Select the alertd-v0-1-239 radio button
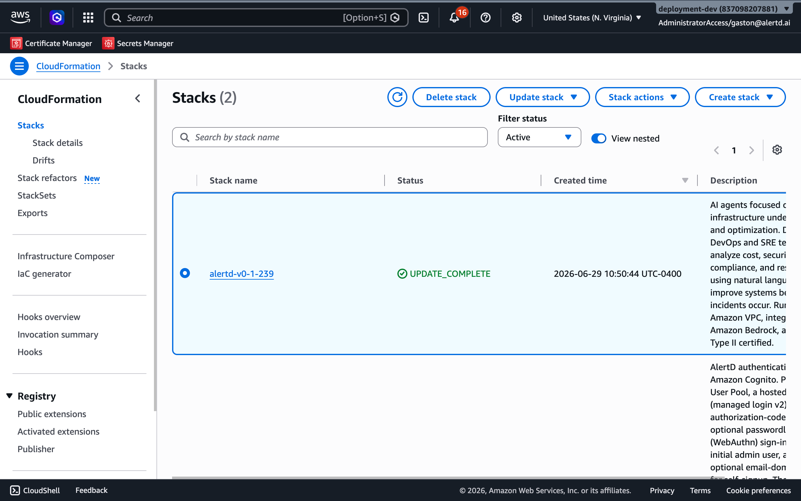The height and width of the screenshot is (501, 801). [x=185, y=273]
